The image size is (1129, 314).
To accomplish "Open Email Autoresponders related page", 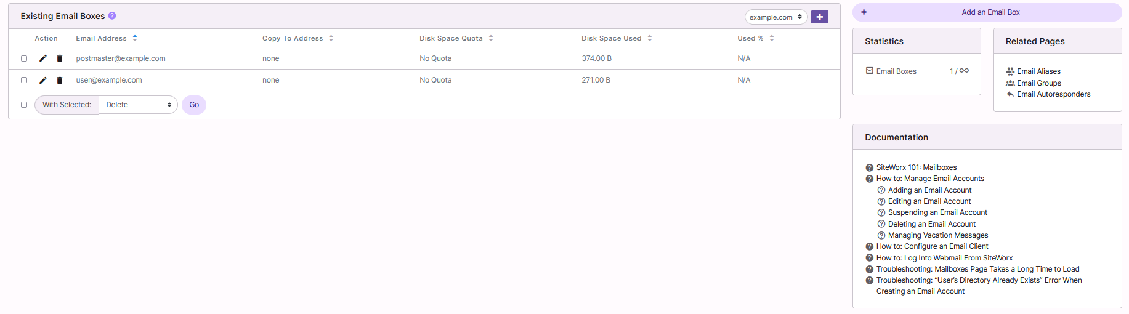I will pyautogui.click(x=1053, y=94).
